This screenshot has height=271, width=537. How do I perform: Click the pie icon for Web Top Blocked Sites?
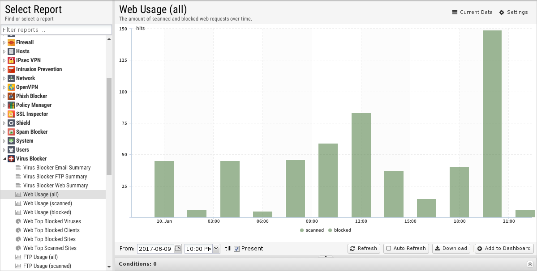point(18,239)
